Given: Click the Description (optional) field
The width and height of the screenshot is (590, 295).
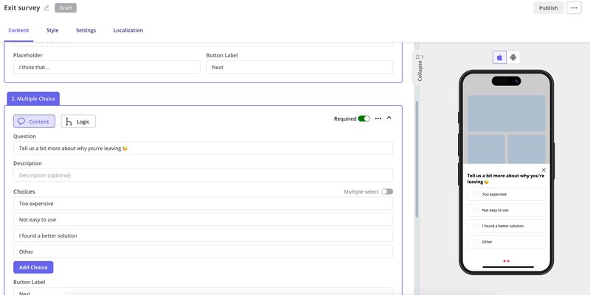Looking at the screenshot, I should point(204,175).
